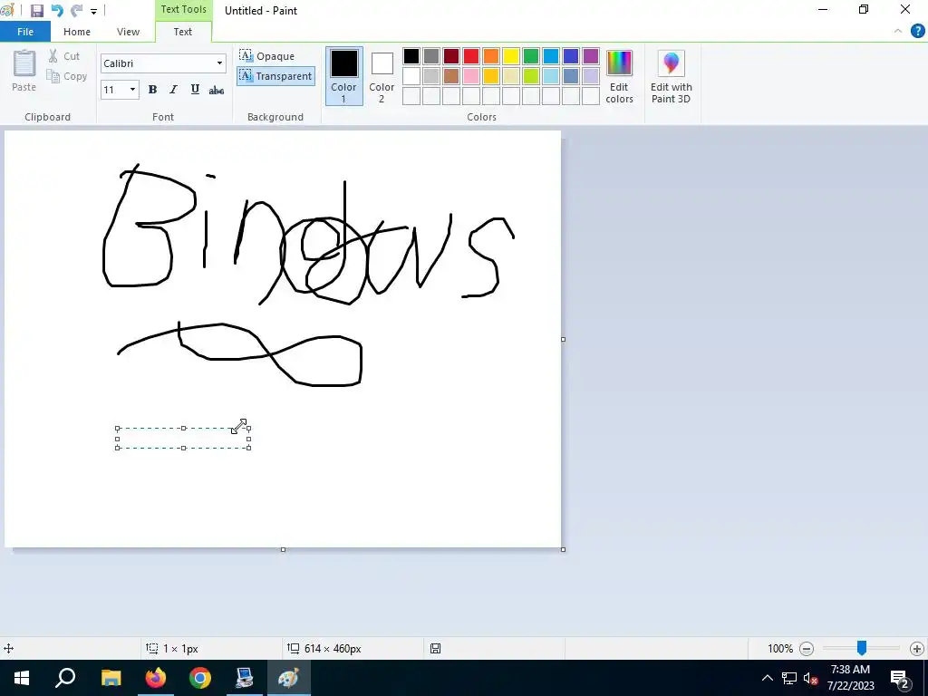Launch Firefox from the taskbar

(x=156, y=678)
